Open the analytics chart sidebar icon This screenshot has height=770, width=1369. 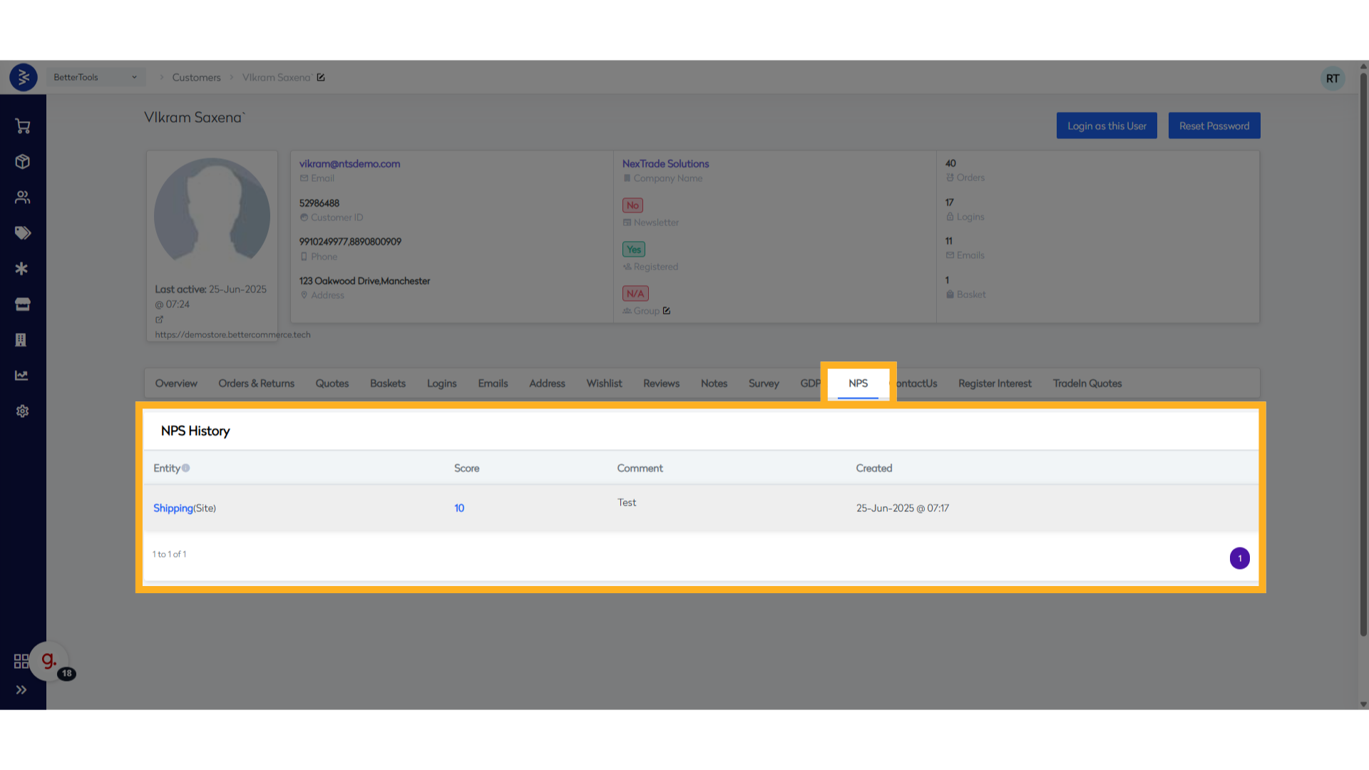click(21, 376)
